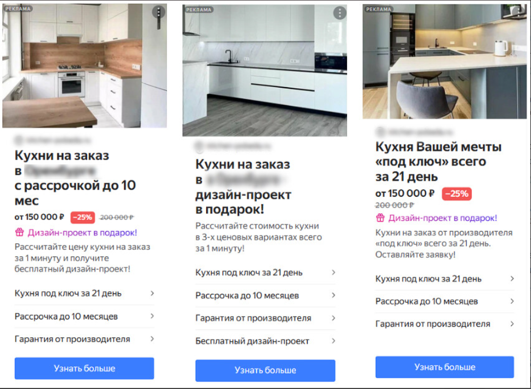This screenshot has width=531, height=389.
Task: Open 'Кухня Вашей мечты' headline link
Action: (439, 162)
